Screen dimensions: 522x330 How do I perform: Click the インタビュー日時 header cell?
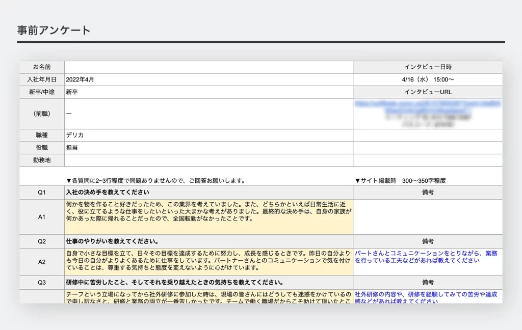[427, 67]
